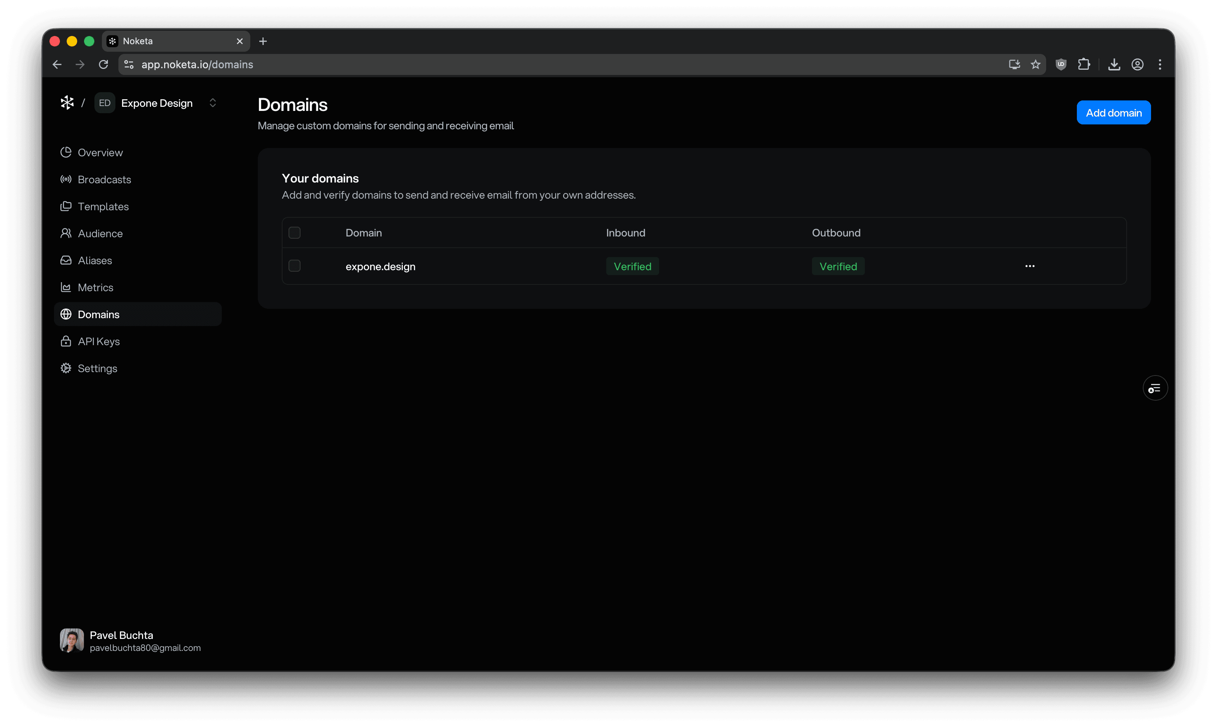The image size is (1217, 727).
Task: Click the install app icon in address bar
Action: click(1014, 65)
